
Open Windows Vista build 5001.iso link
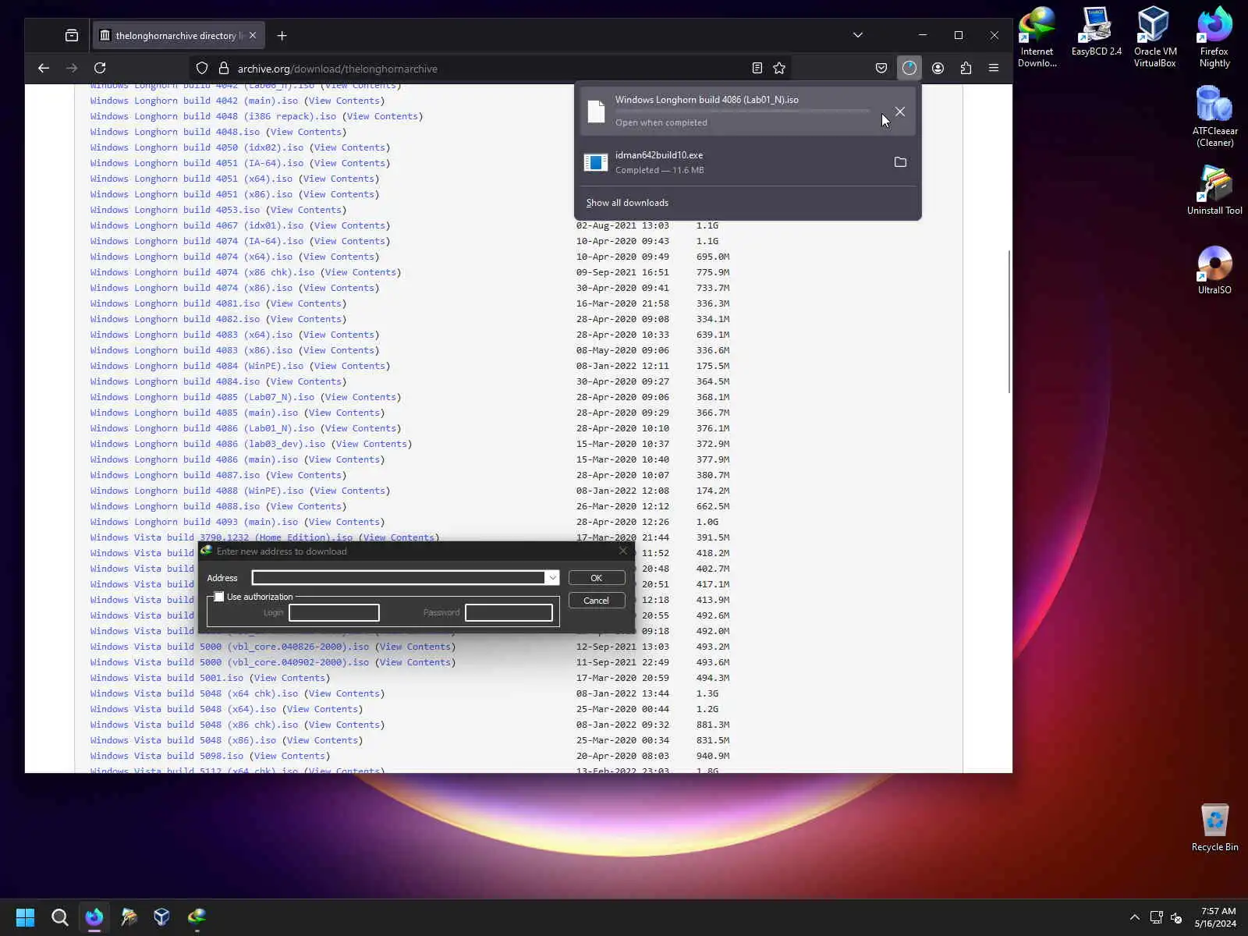[167, 678]
